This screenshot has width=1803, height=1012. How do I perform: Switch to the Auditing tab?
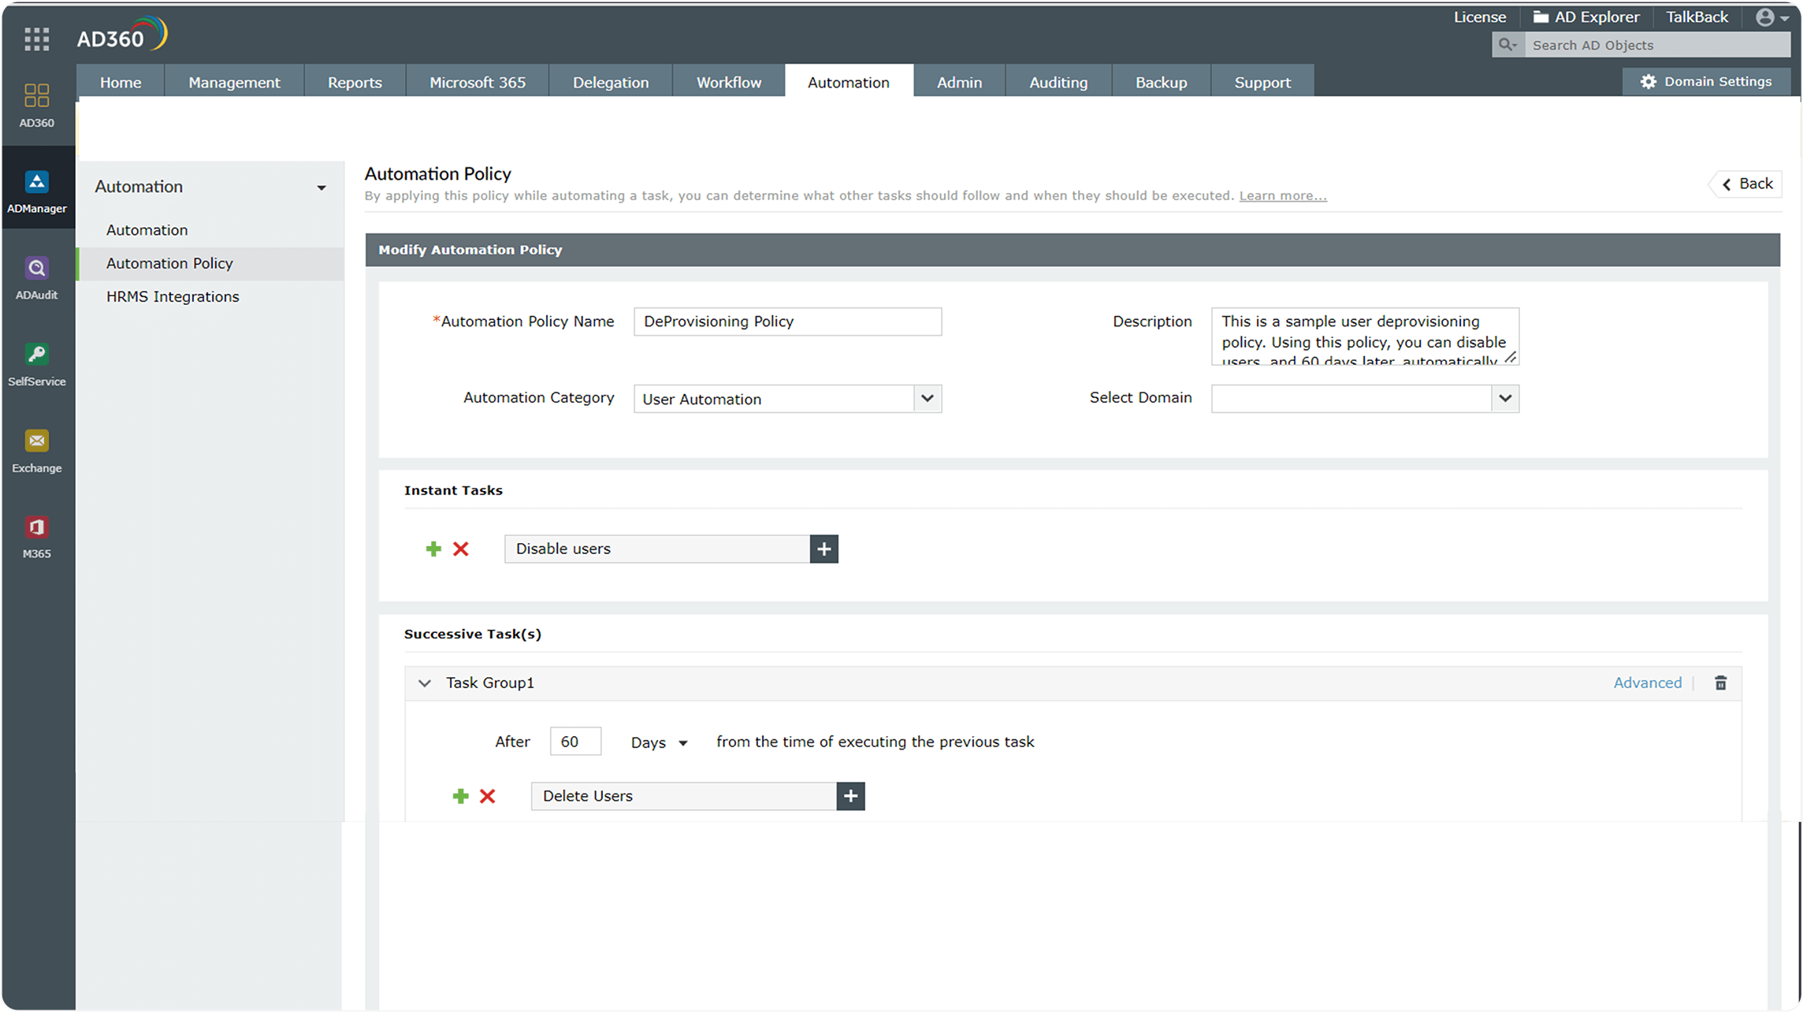pos(1059,82)
